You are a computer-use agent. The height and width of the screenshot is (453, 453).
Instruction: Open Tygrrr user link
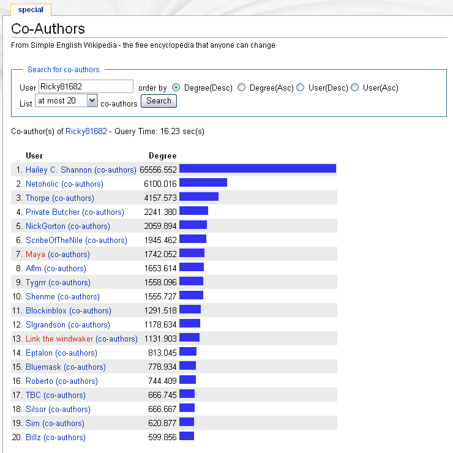pyautogui.click(x=36, y=282)
